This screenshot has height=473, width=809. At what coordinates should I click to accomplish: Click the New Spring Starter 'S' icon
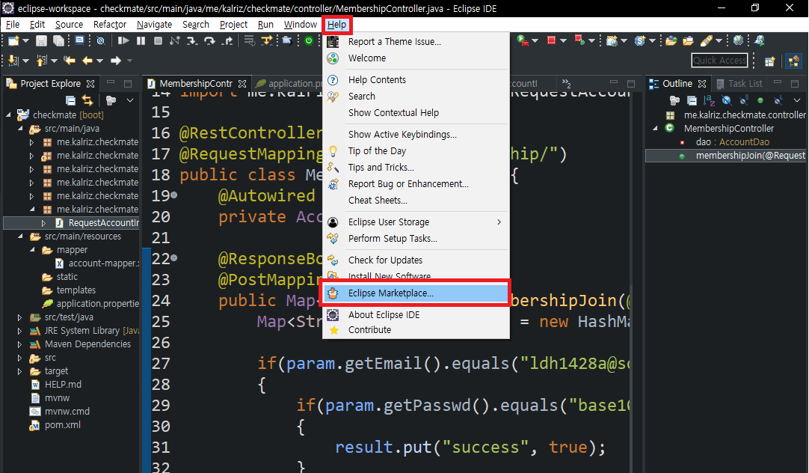coord(640,40)
